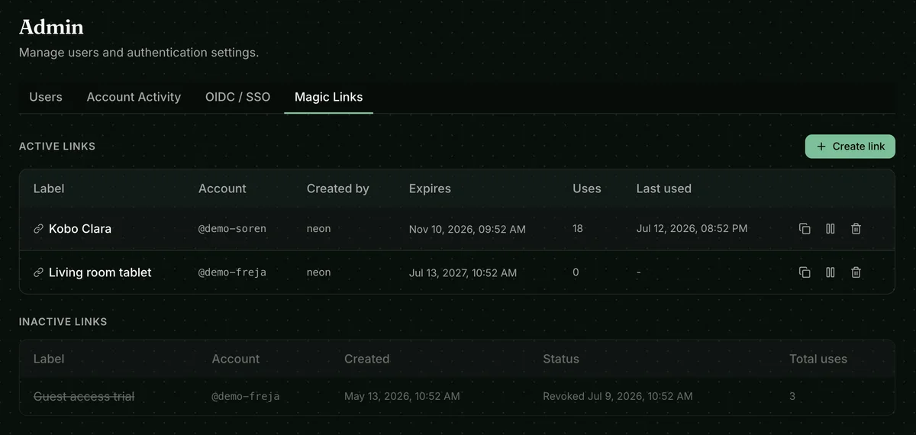916x435 pixels.
Task: Click the Revoked Jul 9, 2026 status
Action: (x=618, y=396)
